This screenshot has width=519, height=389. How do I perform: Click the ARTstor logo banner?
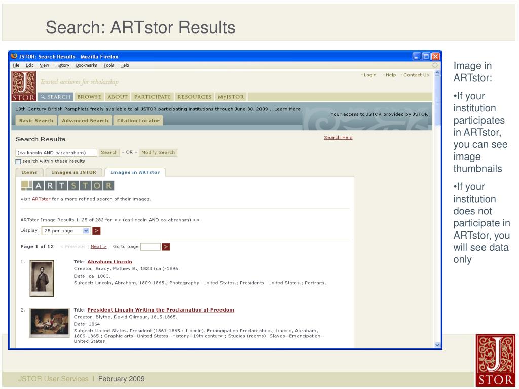click(x=67, y=185)
